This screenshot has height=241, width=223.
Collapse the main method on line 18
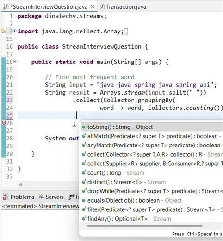(15, 62)
